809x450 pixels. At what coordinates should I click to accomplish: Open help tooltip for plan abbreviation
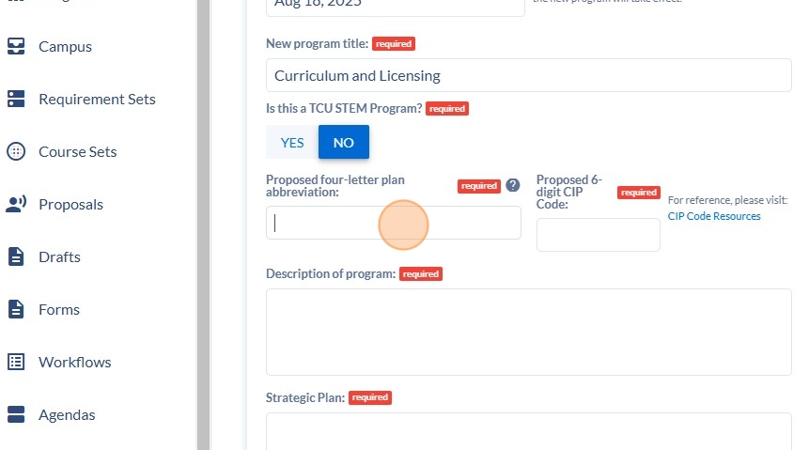tap(512, 185)
